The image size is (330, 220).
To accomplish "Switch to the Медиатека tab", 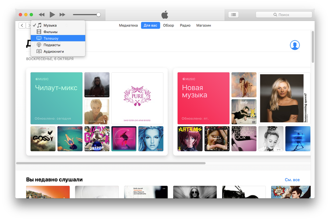I will coord(128,25).
